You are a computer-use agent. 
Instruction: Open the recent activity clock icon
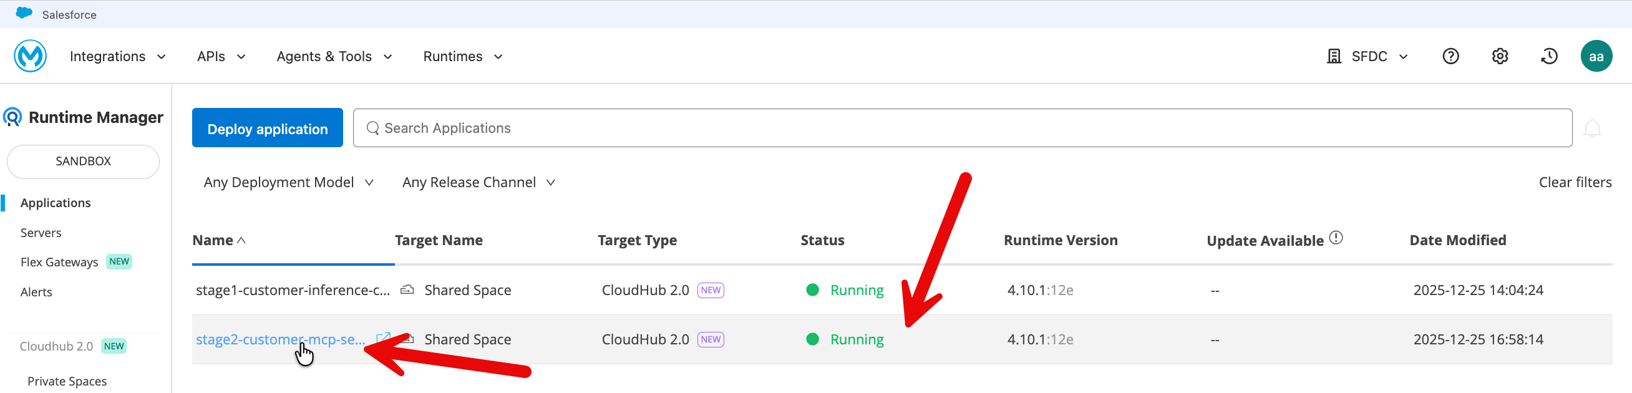(1549, 56)
